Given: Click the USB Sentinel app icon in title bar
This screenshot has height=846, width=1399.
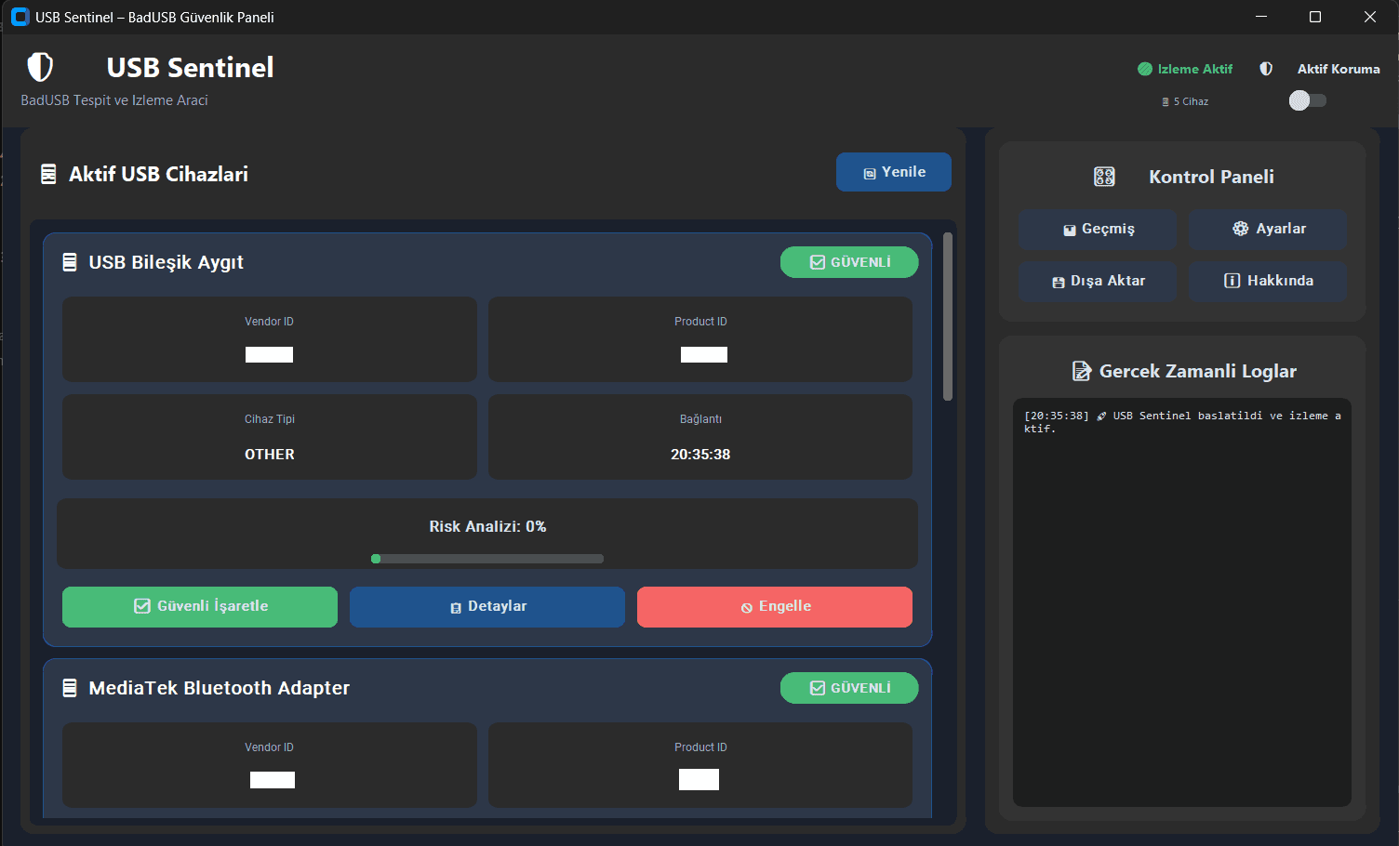Looking at the screenshot, I should pos(20,17).
